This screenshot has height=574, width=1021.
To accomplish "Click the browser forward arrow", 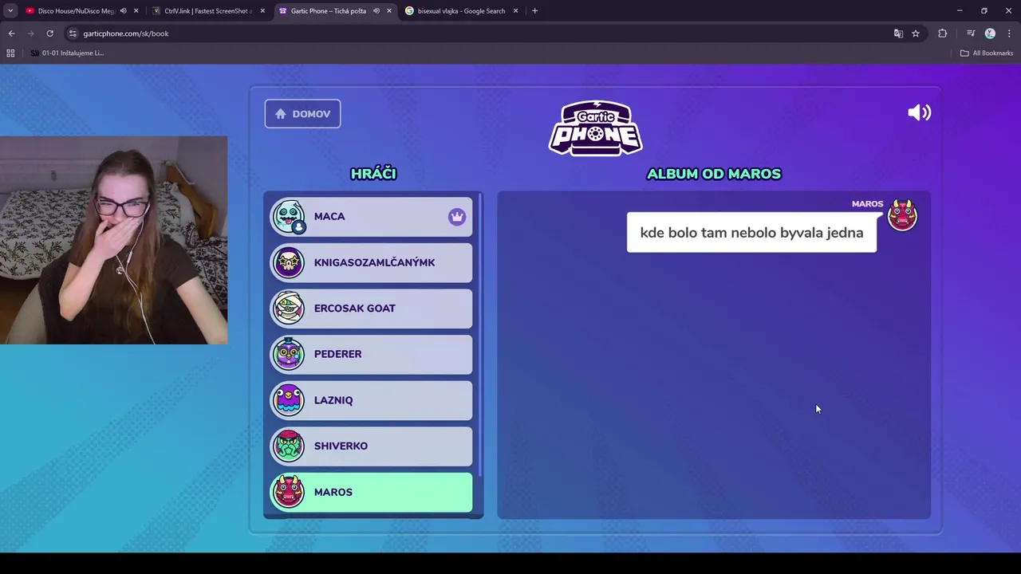I will (30, 33).
